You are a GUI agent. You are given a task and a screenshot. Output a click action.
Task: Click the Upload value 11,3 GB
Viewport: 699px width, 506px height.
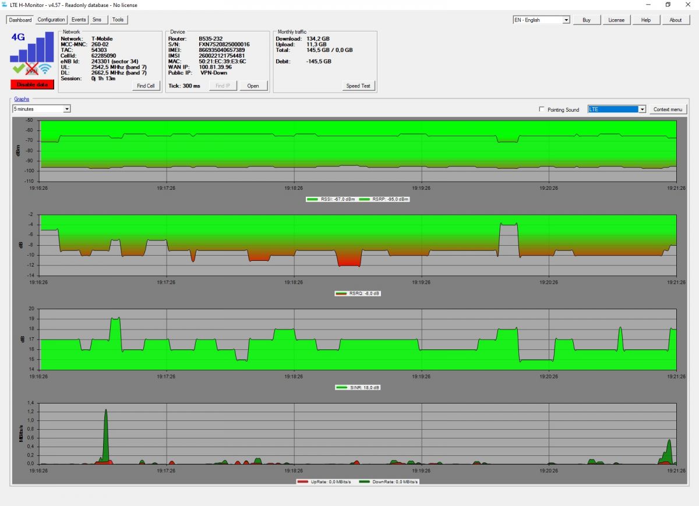click(316, 44)
